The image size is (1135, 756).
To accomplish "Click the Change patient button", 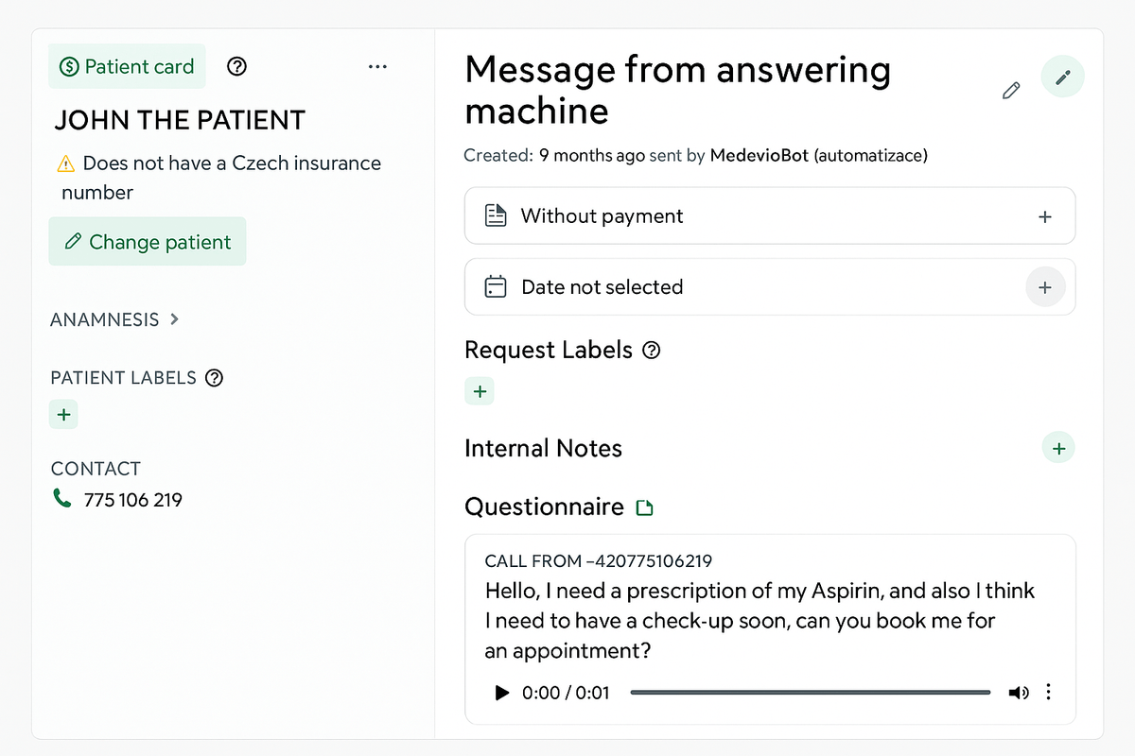I will point(148,242).
